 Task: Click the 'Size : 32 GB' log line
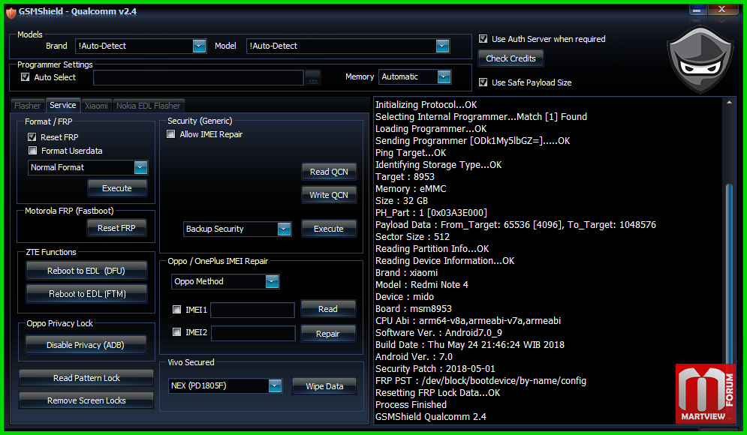click(402, 201)
